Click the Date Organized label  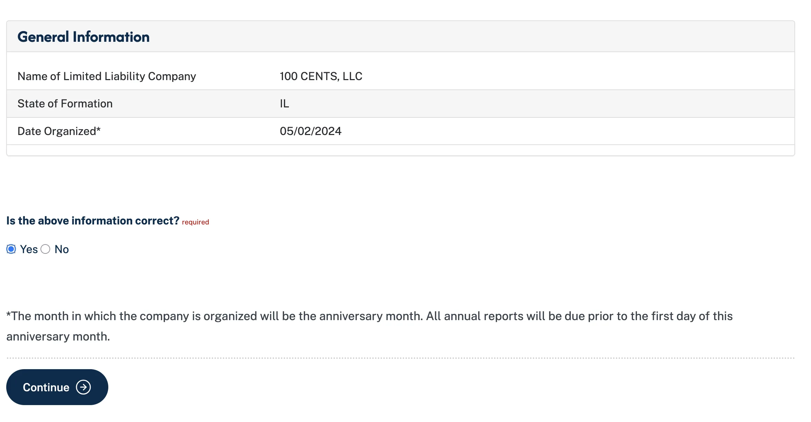(59, 131)
